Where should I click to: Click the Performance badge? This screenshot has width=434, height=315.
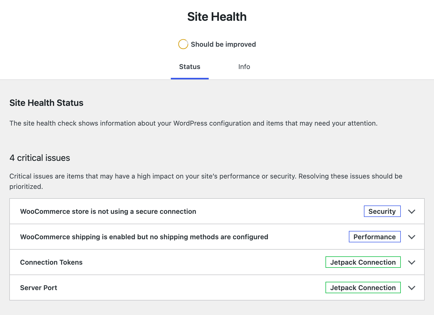(375, 237)
